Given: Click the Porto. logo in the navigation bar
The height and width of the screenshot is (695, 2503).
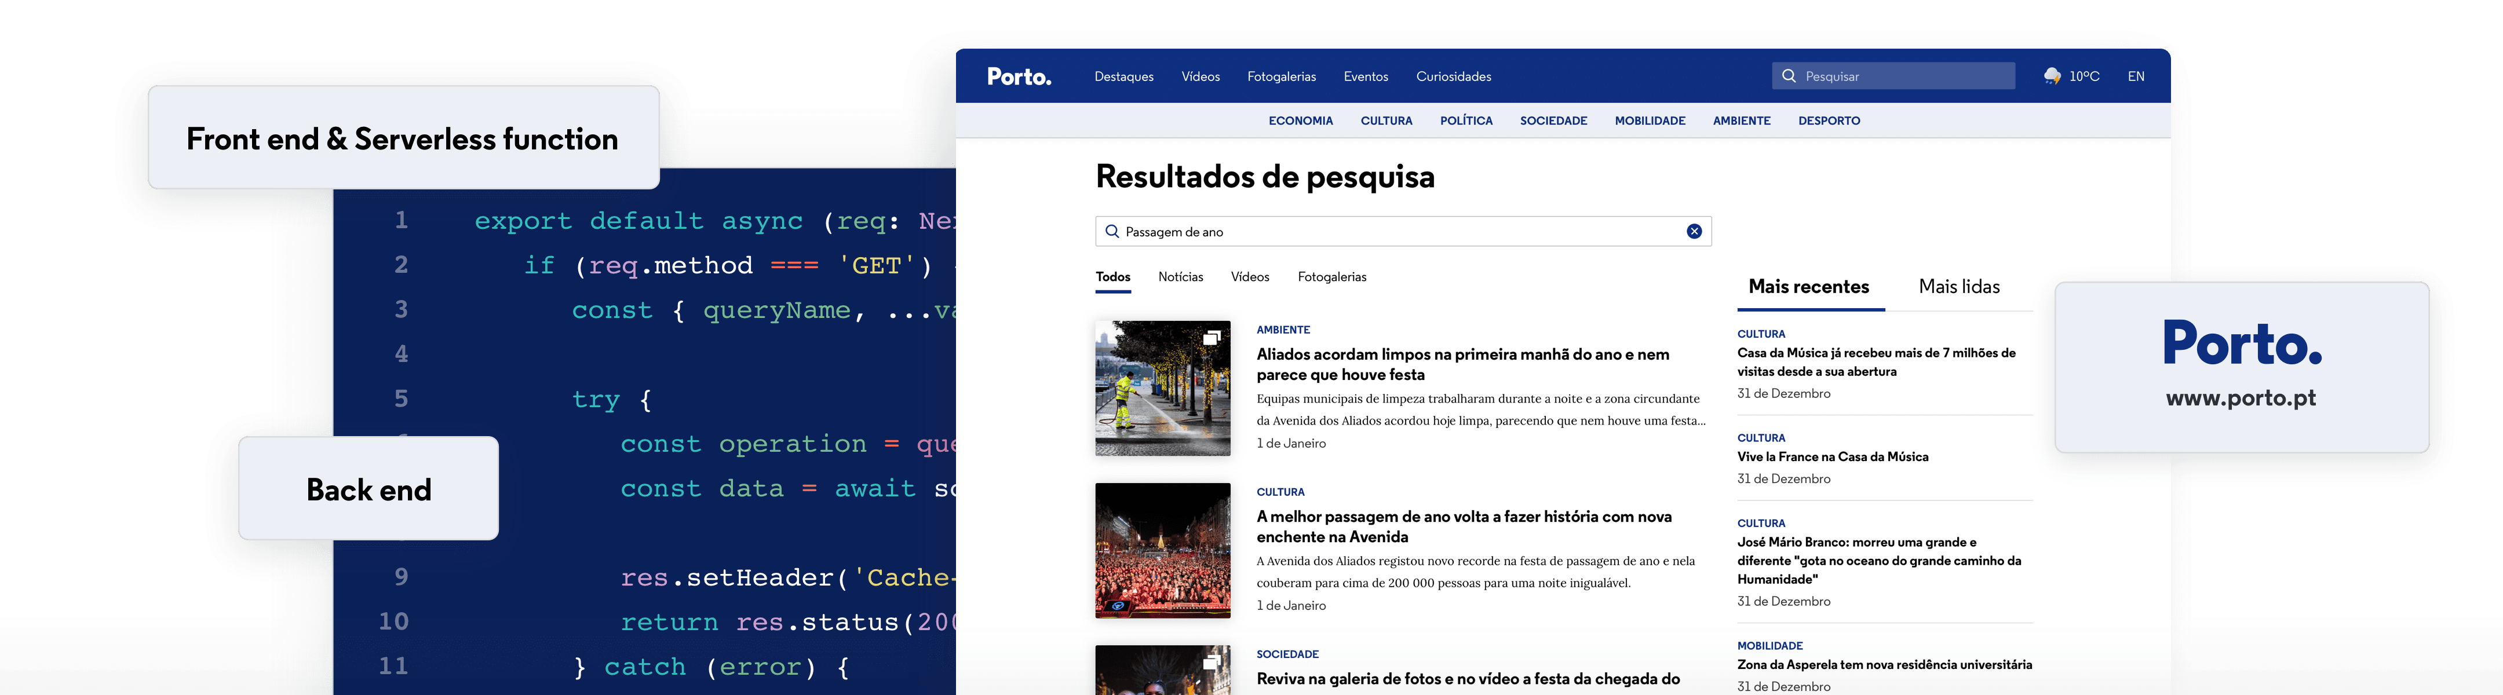Looking at the screenshot, I should tap(1019, 75).
